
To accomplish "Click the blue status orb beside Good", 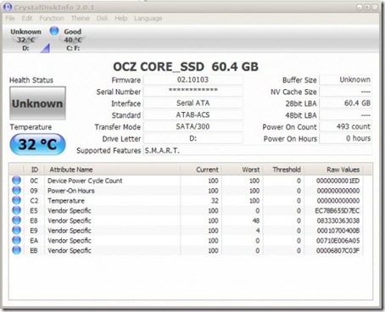I will pyautogui.click(x=54, y=31).
